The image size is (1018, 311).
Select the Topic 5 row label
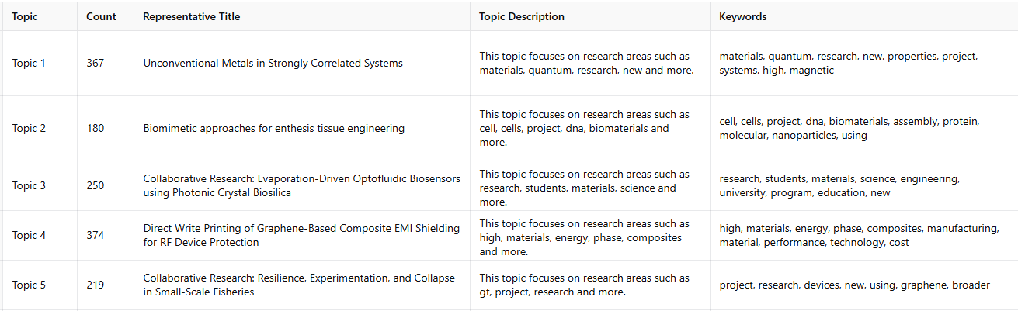[29, 285]
